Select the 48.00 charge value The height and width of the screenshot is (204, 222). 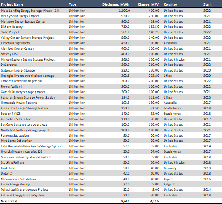155,168
